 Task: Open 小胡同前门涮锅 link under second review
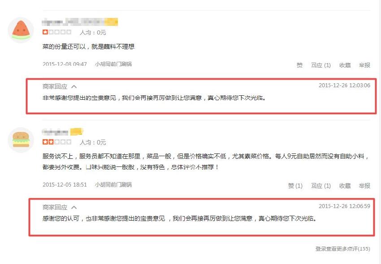113,185
